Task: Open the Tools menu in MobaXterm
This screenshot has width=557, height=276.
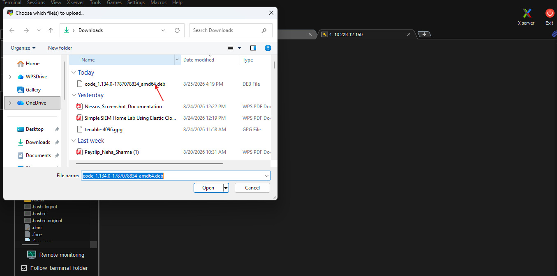Action: [95, 2]
